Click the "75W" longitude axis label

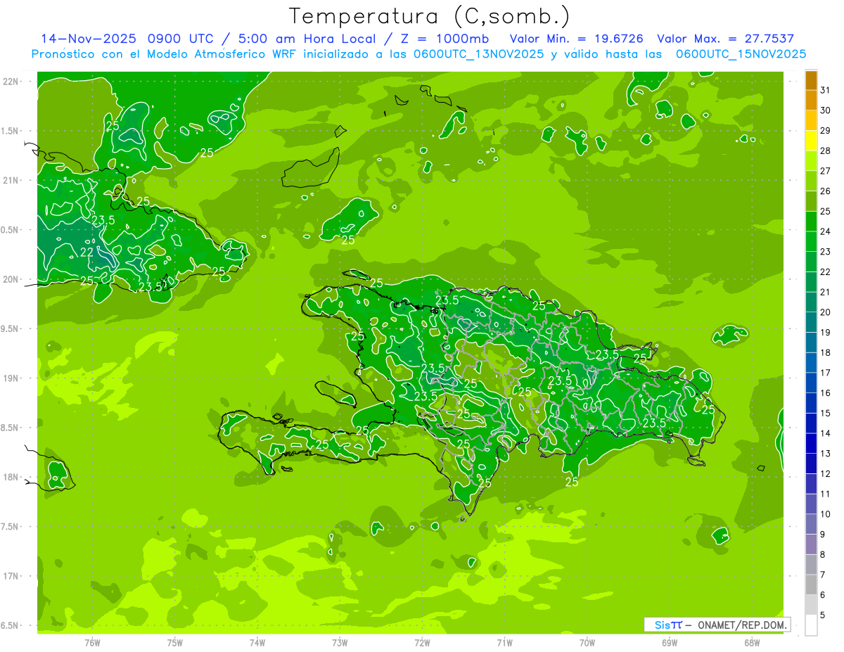coord(175,643)
